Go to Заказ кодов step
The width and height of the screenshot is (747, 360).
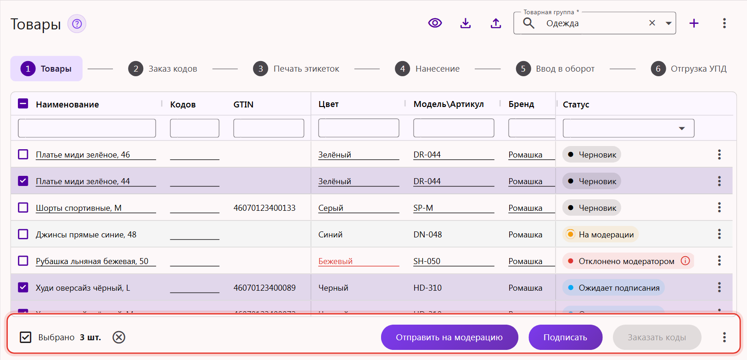pos(163,69)
